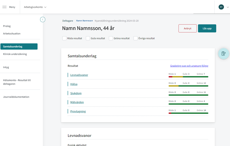This screenshot has width=230, height=146.
Task: Open the Provtagning result link
Action: pos(78,111)
